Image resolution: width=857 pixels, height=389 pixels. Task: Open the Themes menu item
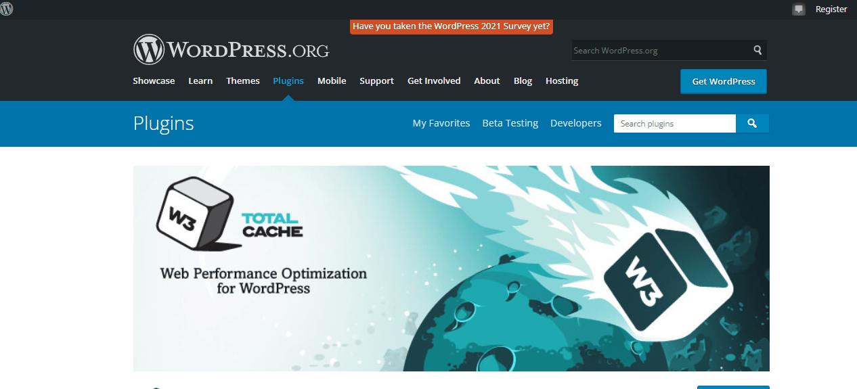coord(243,81)
